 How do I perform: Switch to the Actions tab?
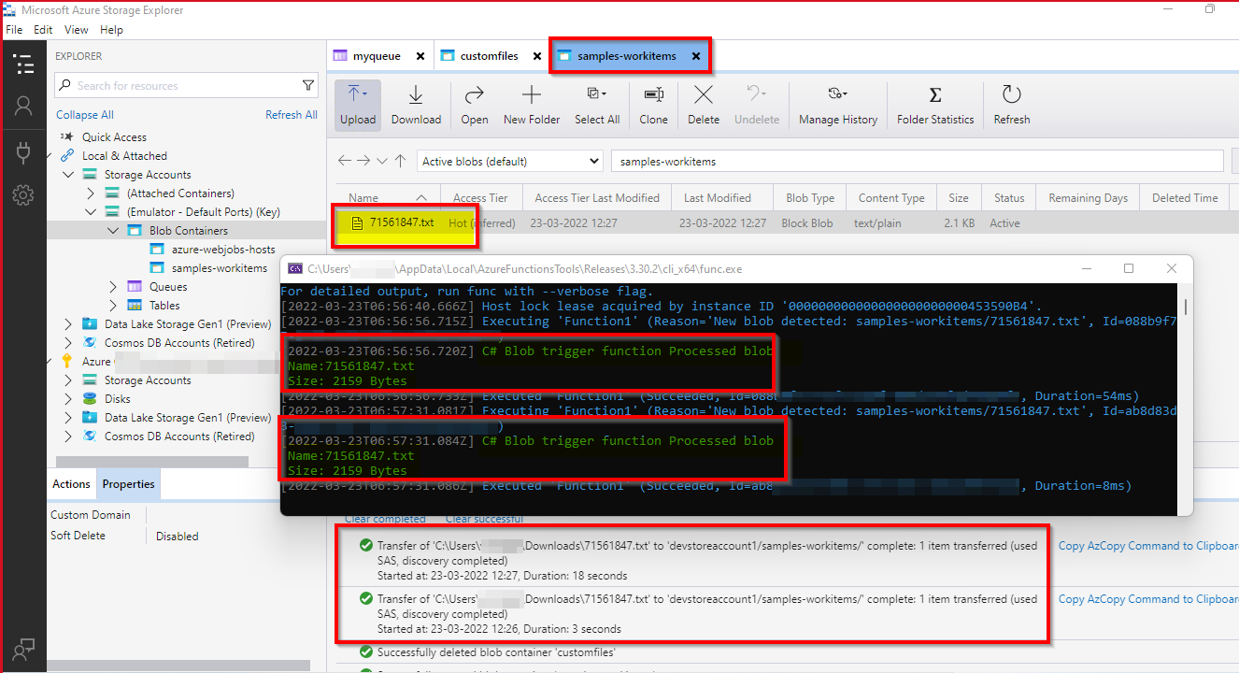click(x=71, y=484)
